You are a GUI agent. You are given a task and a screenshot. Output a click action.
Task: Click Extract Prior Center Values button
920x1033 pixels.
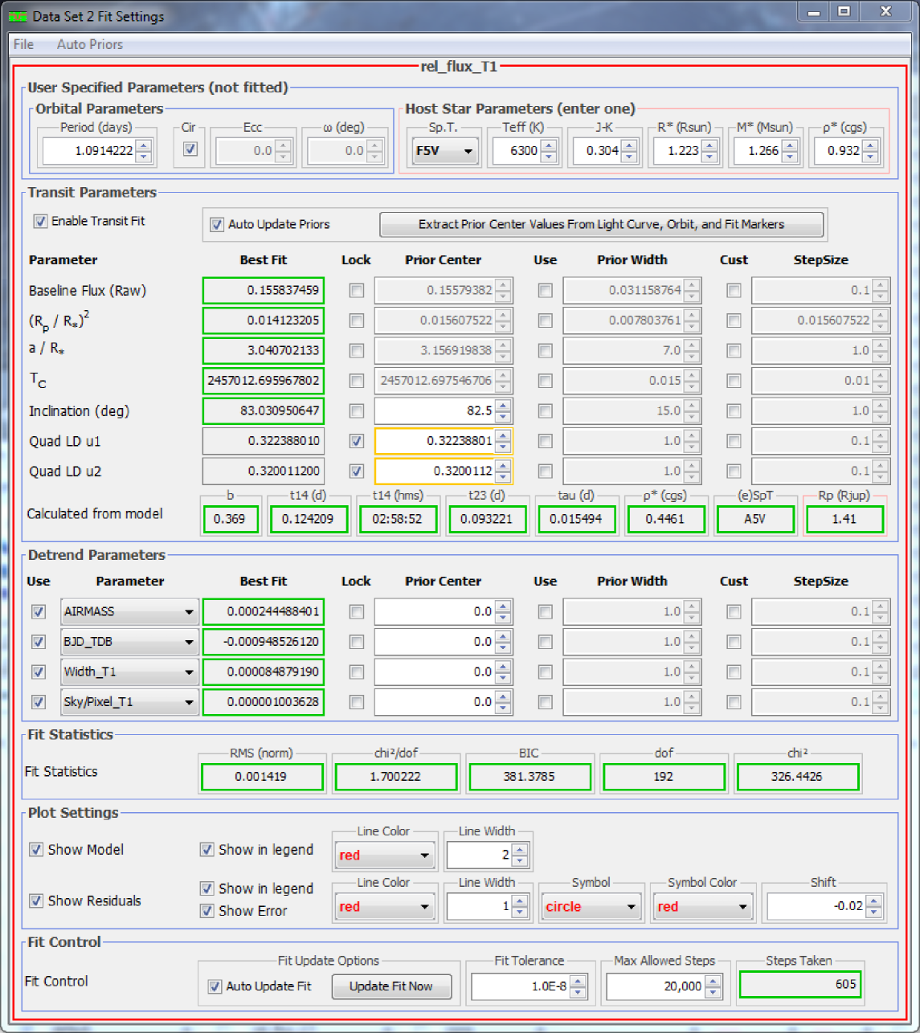[601, 224]
